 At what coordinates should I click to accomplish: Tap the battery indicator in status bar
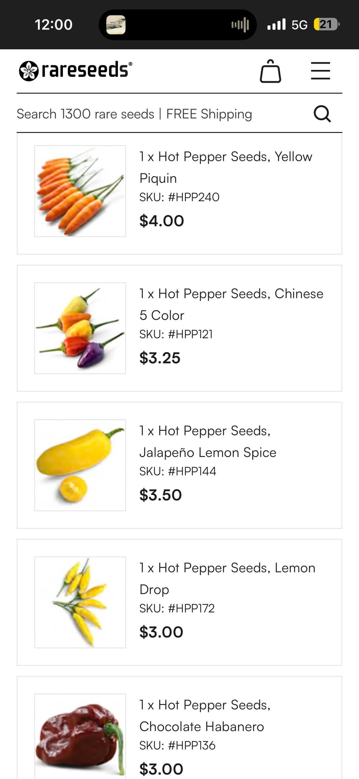pyautogui.click(x=326, y=24)
